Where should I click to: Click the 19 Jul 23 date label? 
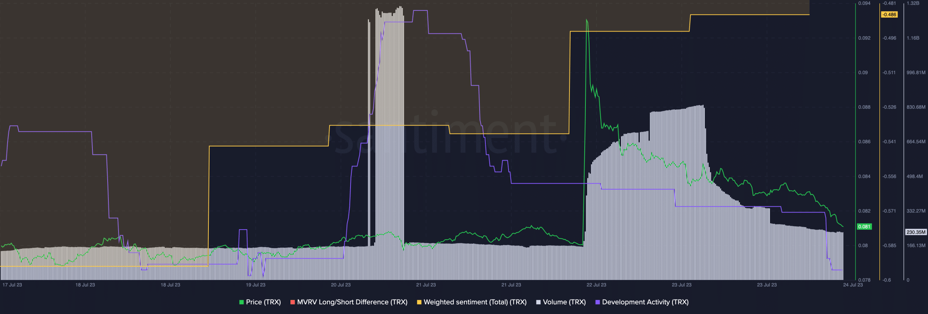click(x=256, y=285)
